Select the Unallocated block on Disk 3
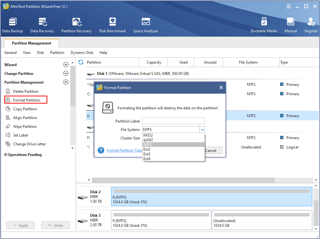This screenshot has height=239, width=320. coord(262,220)
